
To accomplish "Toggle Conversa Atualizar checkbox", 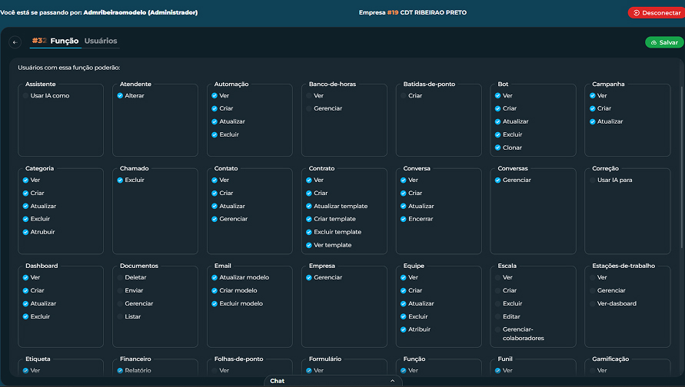I will coord(403,207).
